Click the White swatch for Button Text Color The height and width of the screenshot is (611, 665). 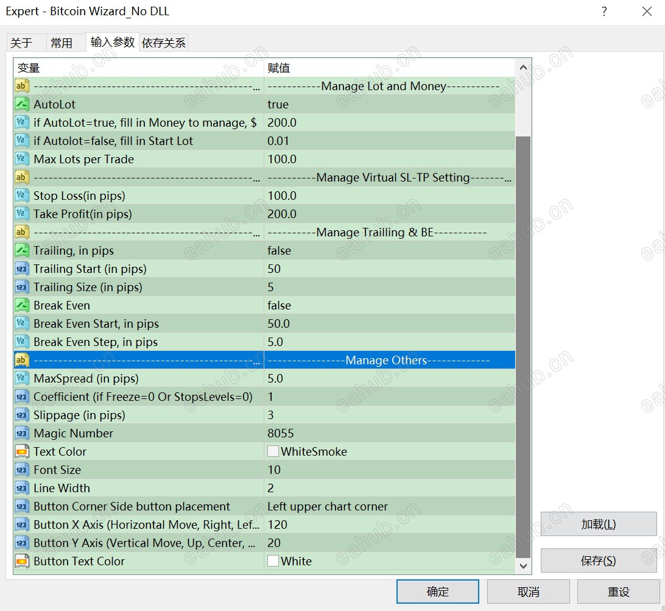tap(273, 560)
